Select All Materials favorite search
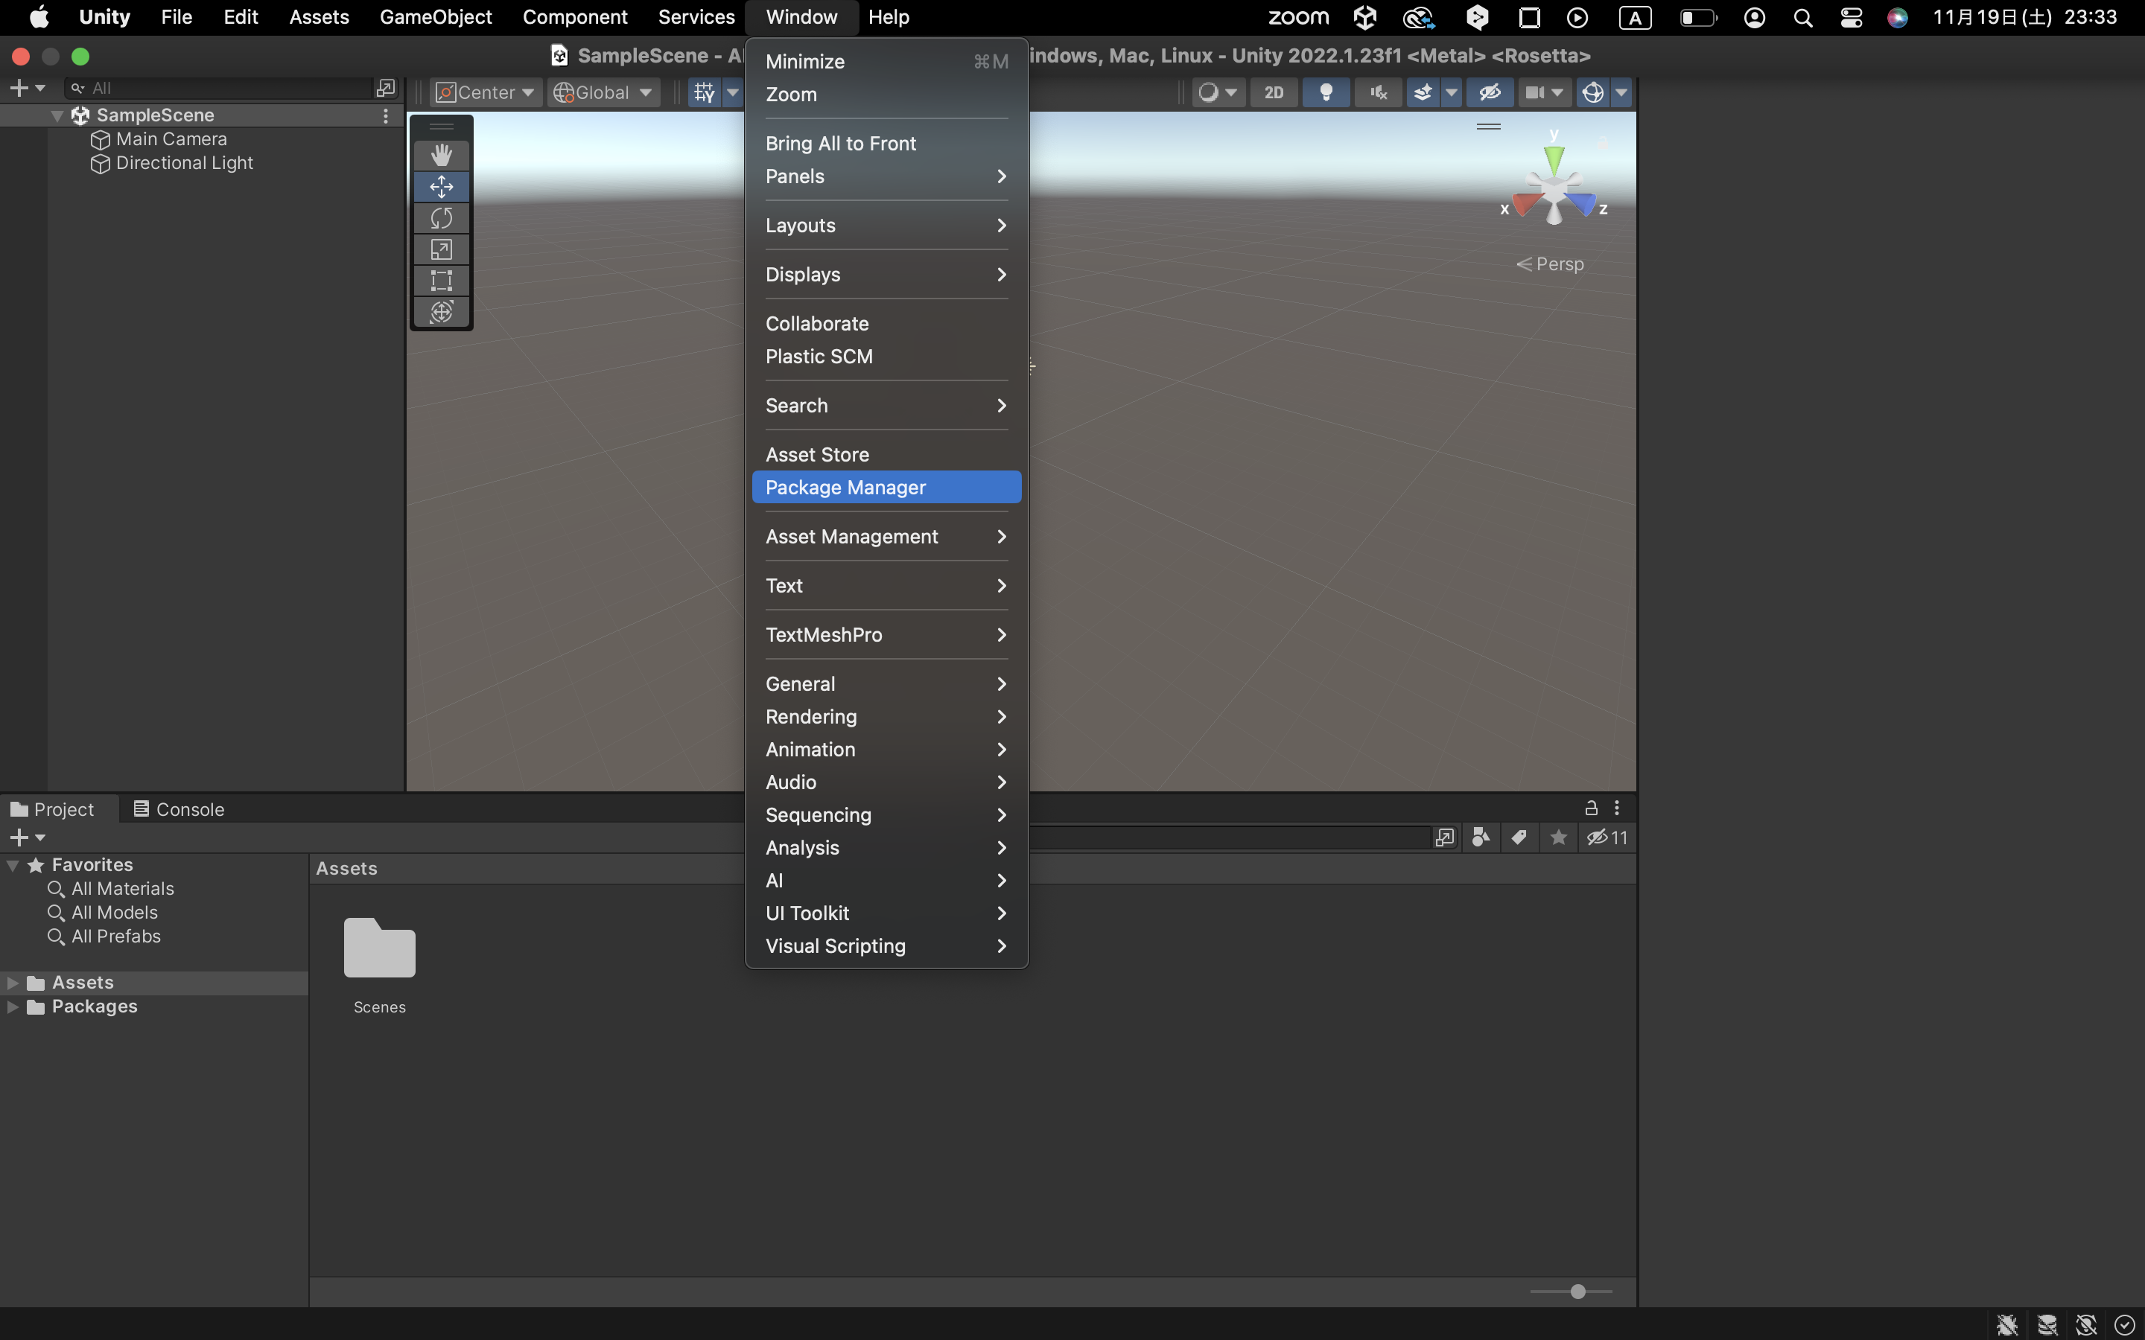 (x=122, y=888)
